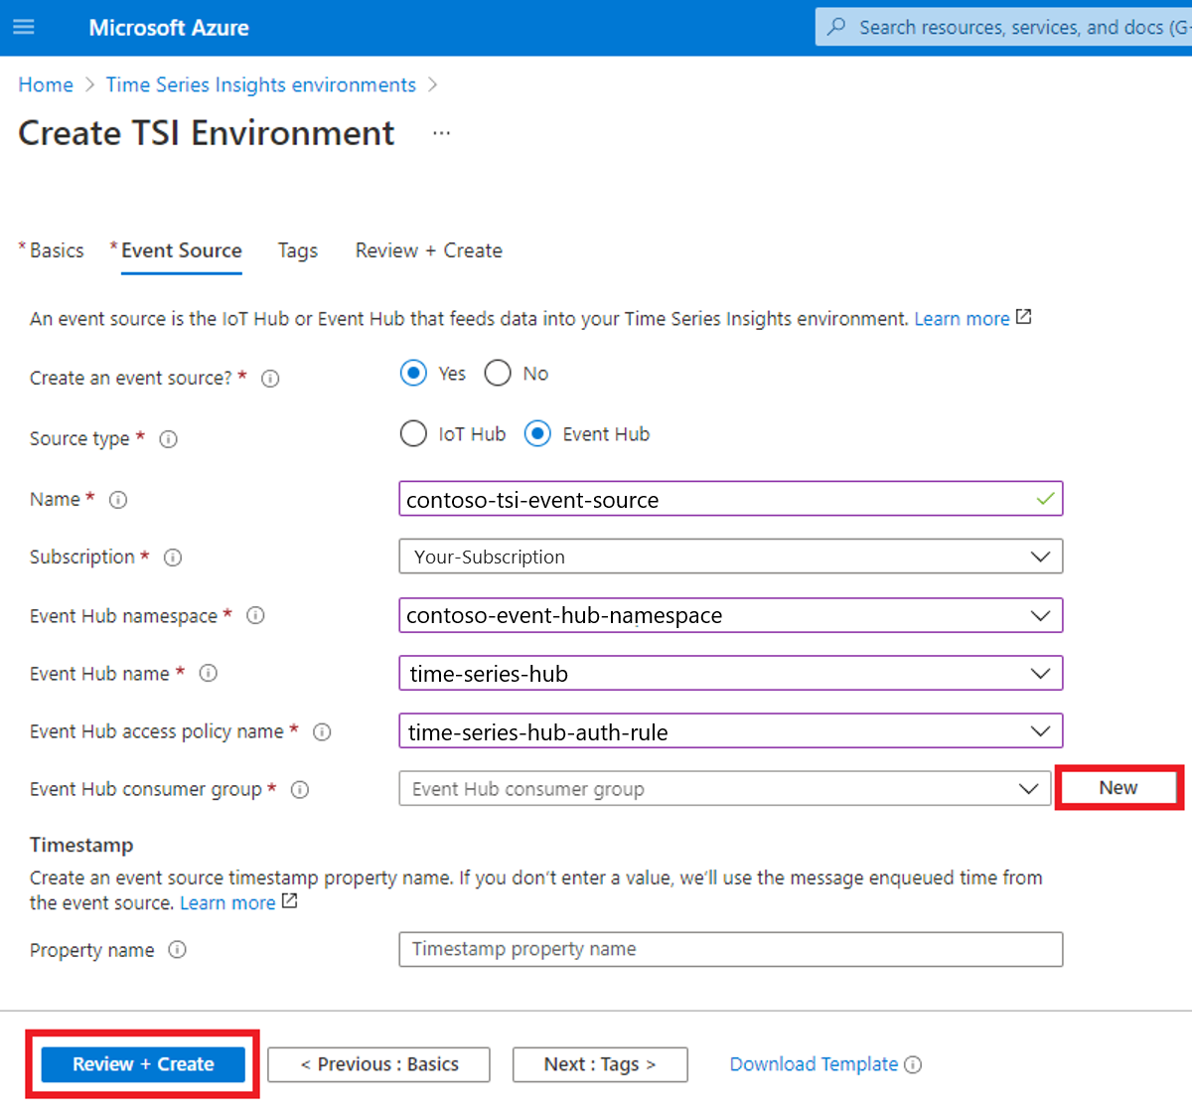The image size is (1192, 1118).
Task: Show info for Create an event source
Action: pos(270,379)
